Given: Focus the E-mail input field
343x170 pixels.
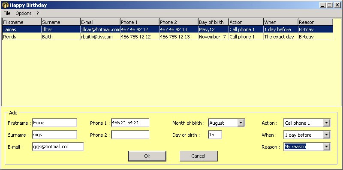Looking at the screenshot, I should pyautogui.click(x=58, y=147).
